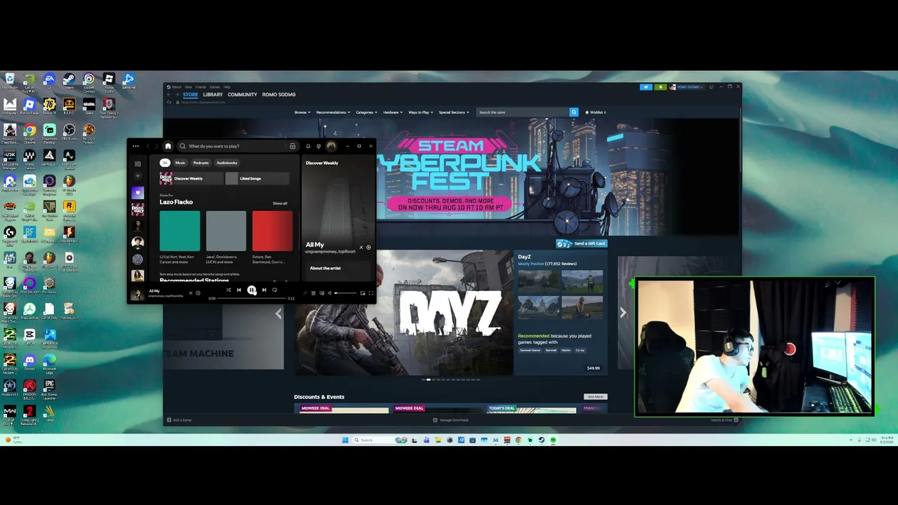The image size is (898, 505).
Task: Select the All filter chip in Spotify
Action: tap(165, 163)
